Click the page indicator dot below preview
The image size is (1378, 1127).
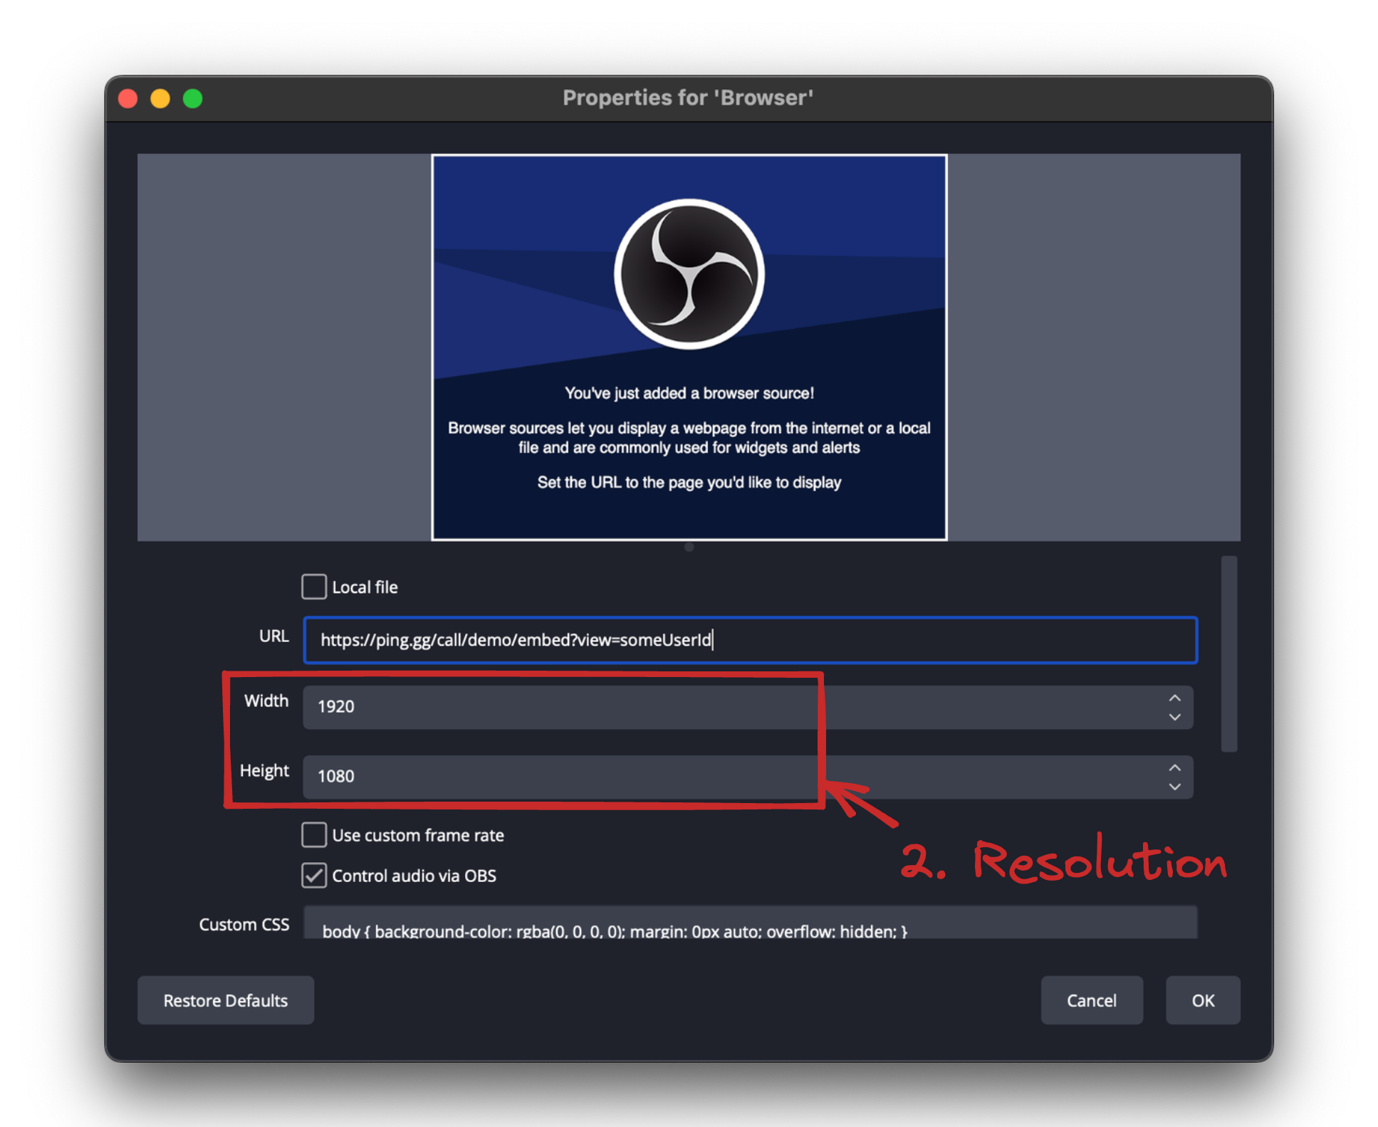coord(688,547)
